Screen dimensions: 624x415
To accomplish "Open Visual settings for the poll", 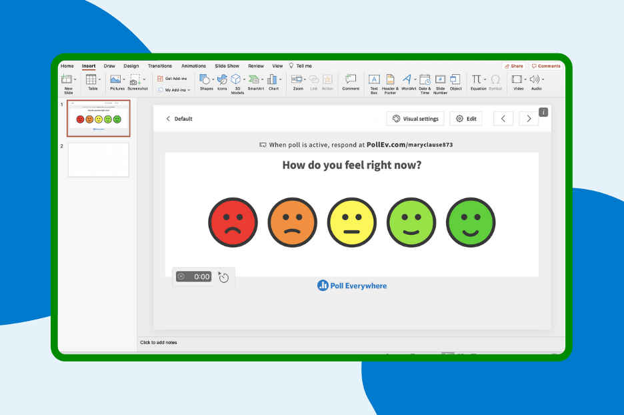I will pos(415,119).
